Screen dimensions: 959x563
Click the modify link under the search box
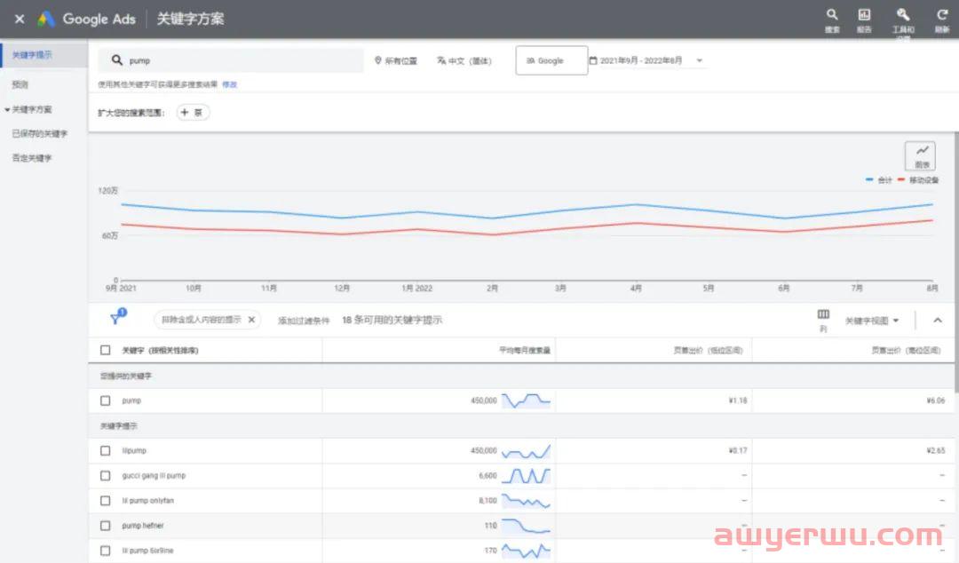229,84
